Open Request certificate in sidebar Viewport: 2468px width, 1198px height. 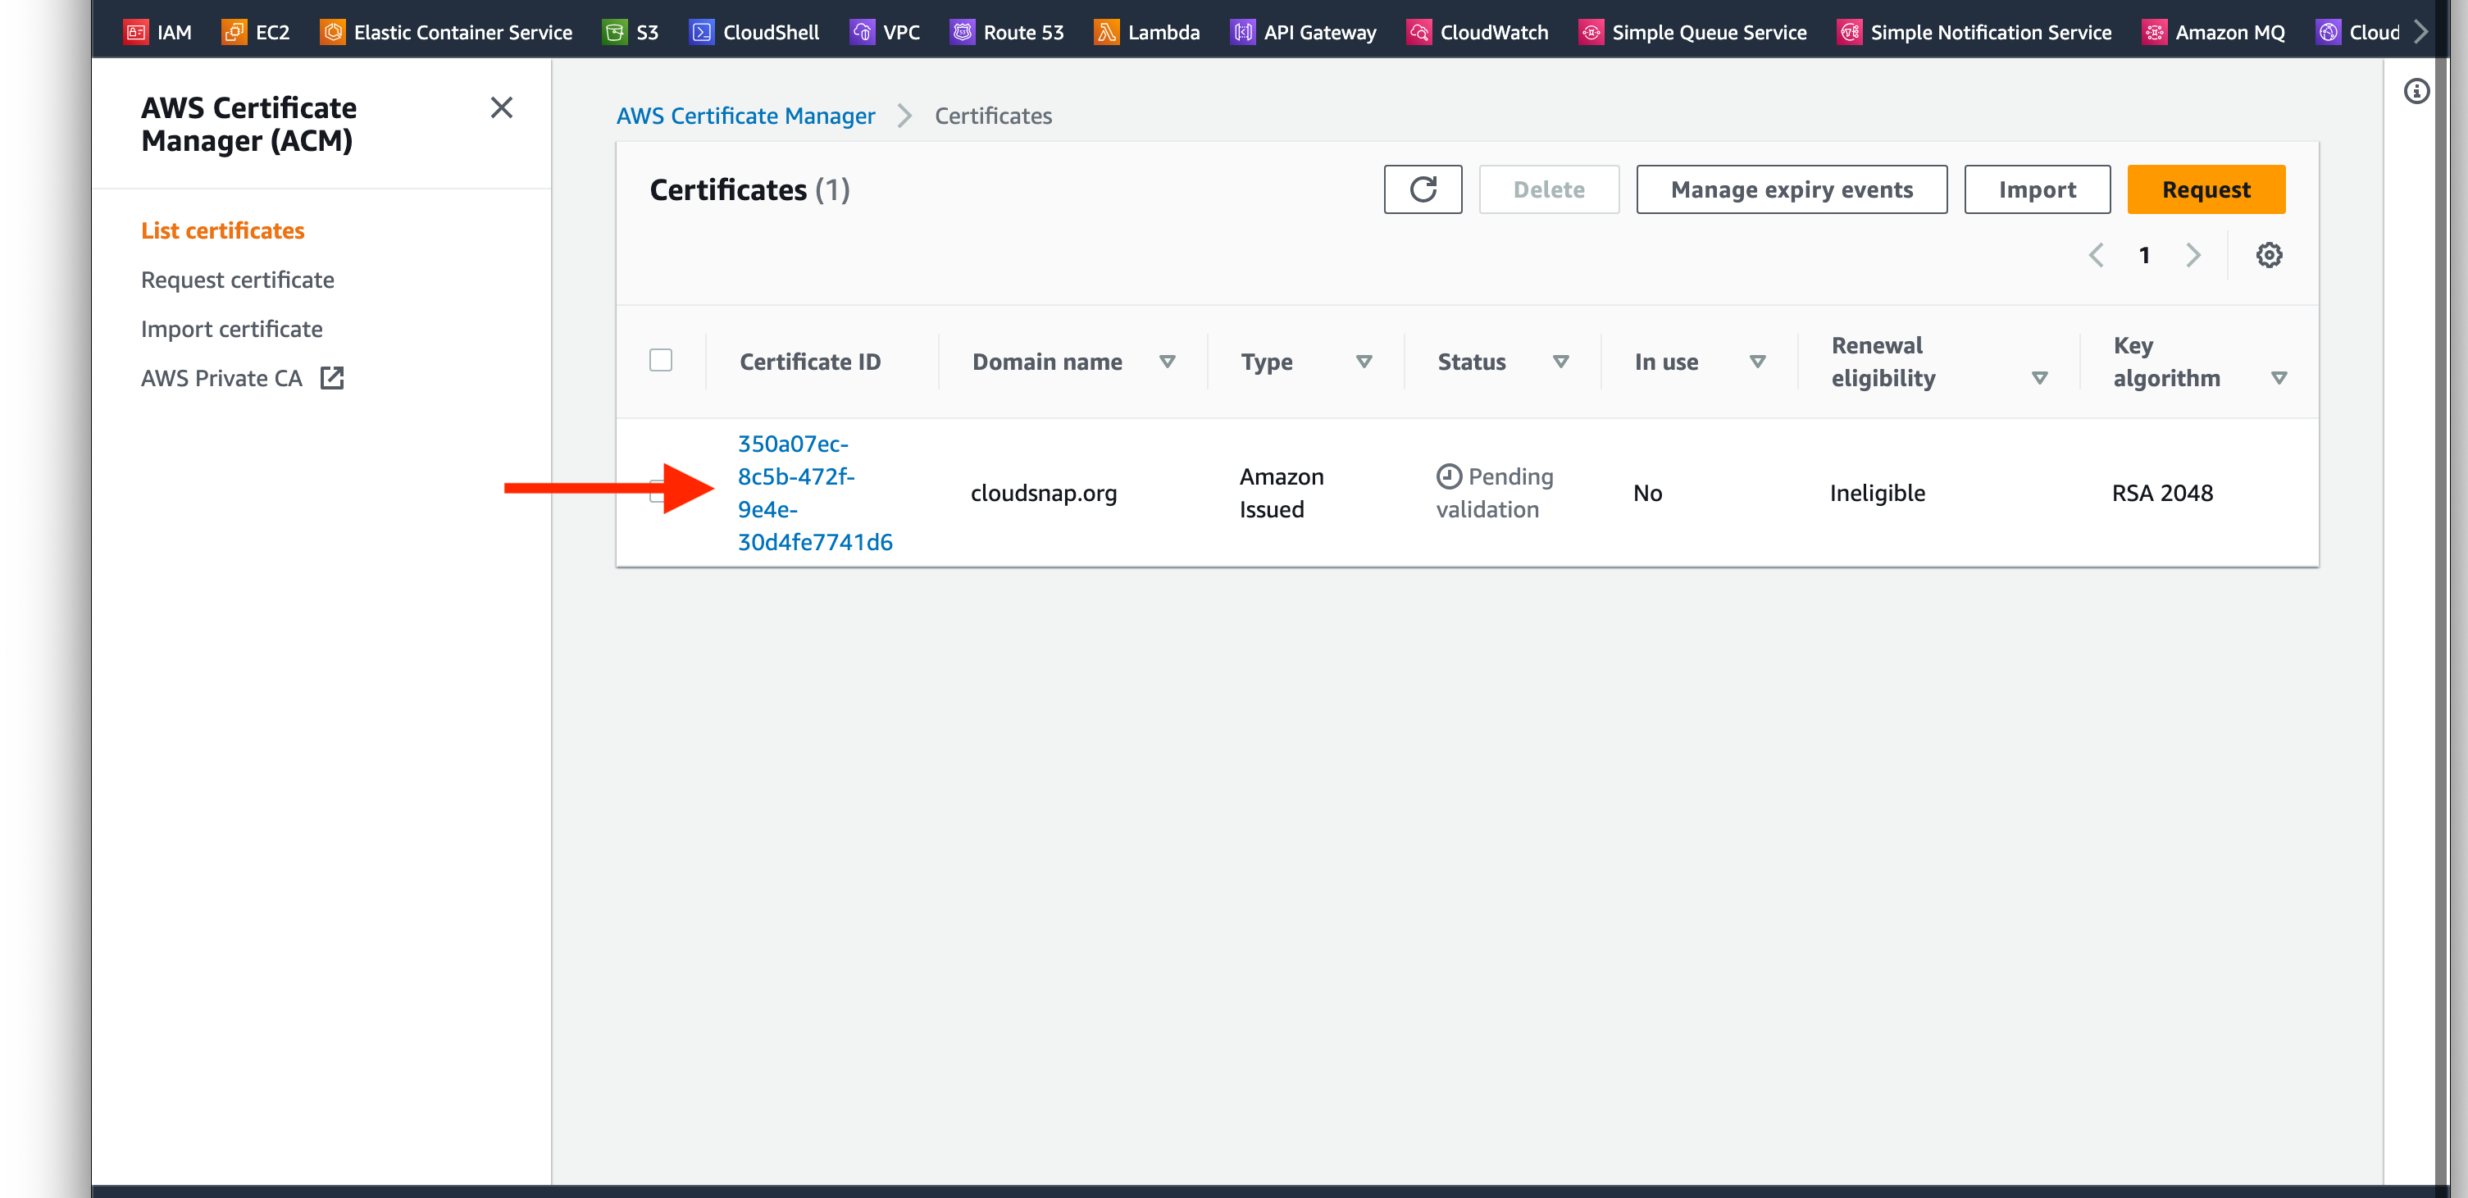(238, 280)
